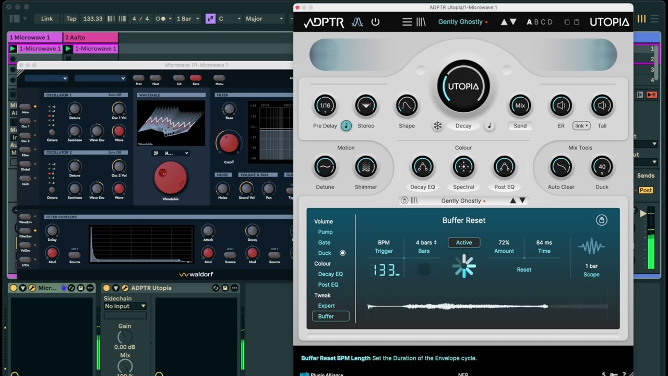Click the lower preset bar lock icon
The image size is (668, 376).
tap(404, 201)
